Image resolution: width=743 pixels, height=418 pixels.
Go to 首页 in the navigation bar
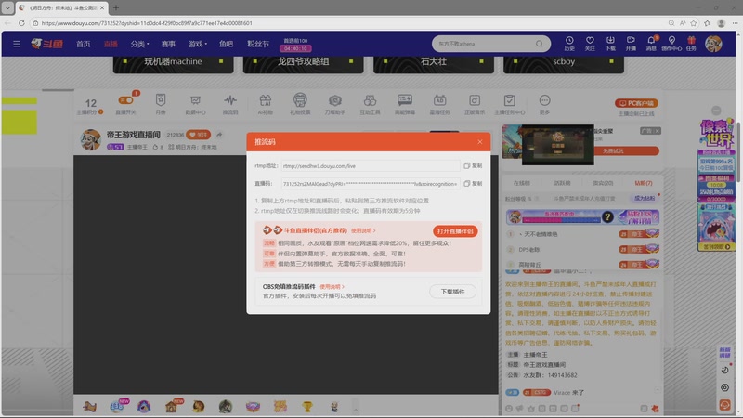pos(84,44)
